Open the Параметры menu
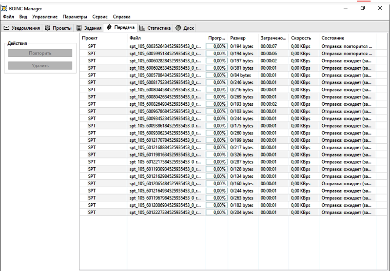This screenshot has height=271, width=390. (75, 17)
